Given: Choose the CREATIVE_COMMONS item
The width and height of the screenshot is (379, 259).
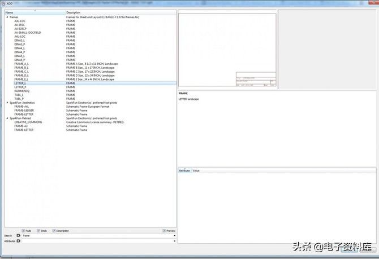Looking at the screenshot, I should click(28, 122).
